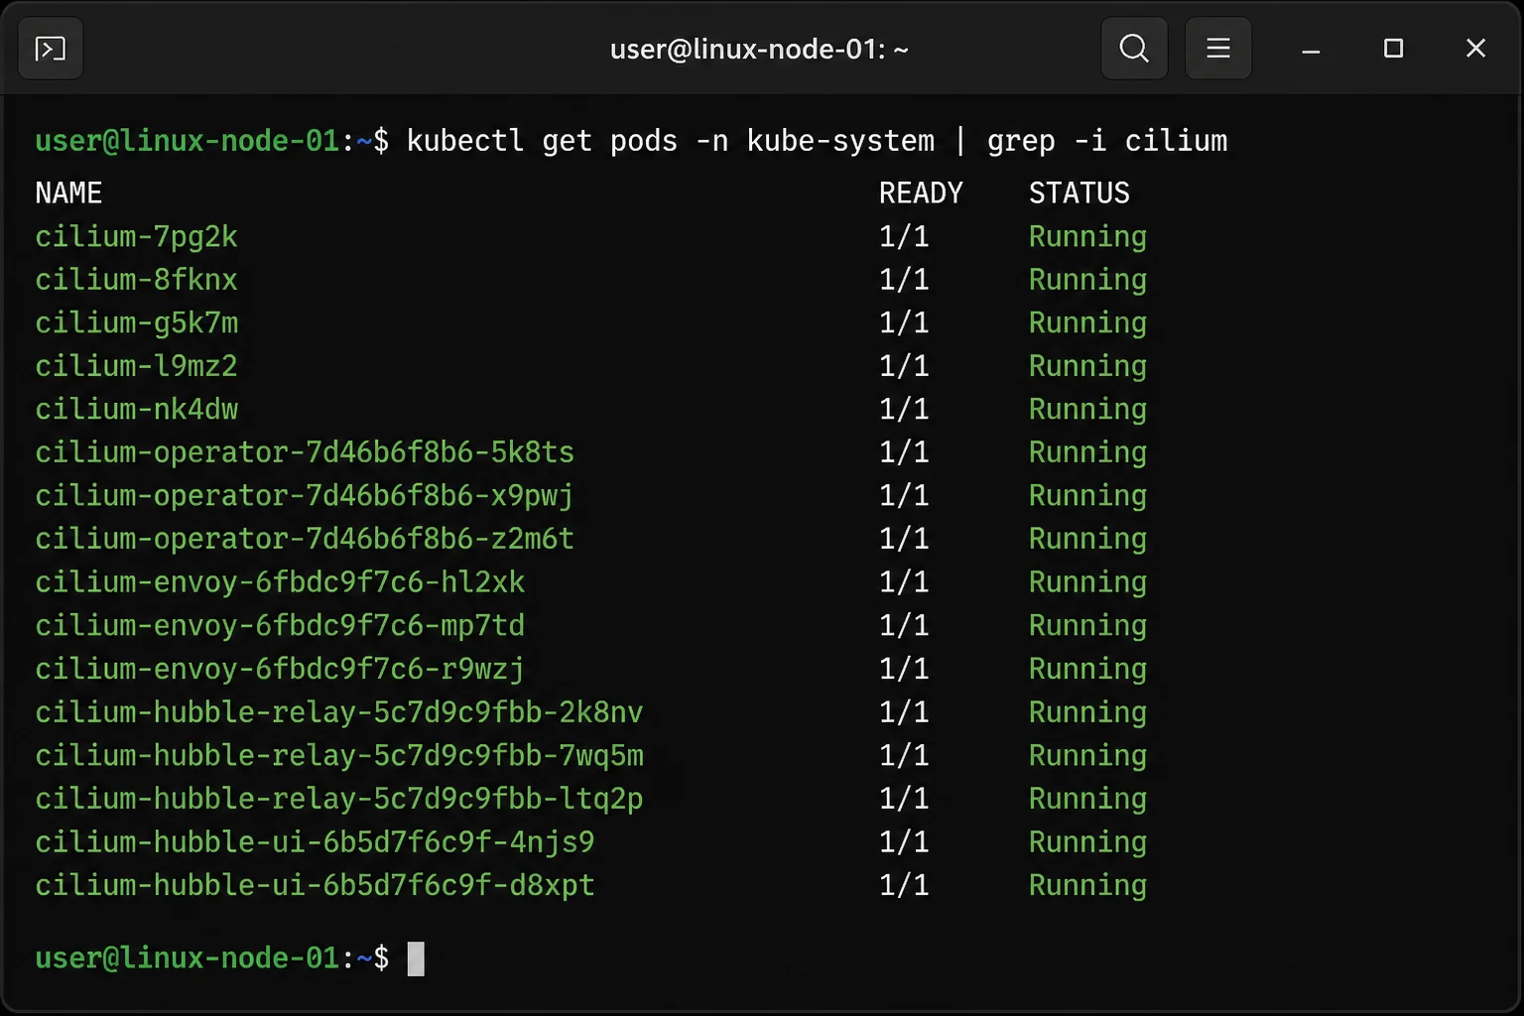
Task: Select pod cilium-envoy-6fbdc9f7c6-r9wzj
Action: pyautogui.click(x=280, y=670)
